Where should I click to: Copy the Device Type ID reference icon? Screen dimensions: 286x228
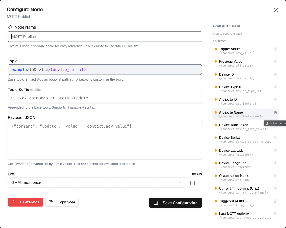pyautogui.click(x=275, y=87)
